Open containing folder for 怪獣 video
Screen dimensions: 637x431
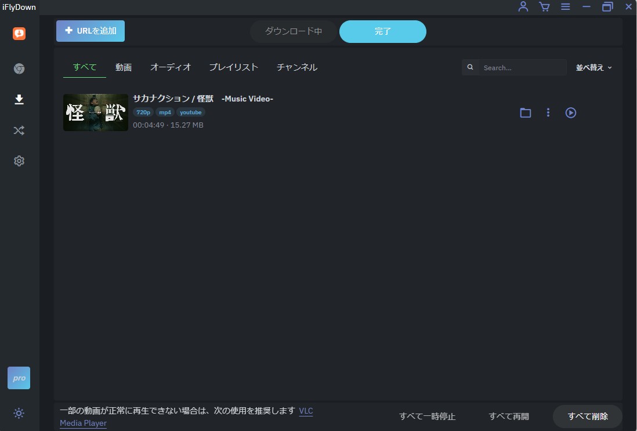[x=525, y=113]
